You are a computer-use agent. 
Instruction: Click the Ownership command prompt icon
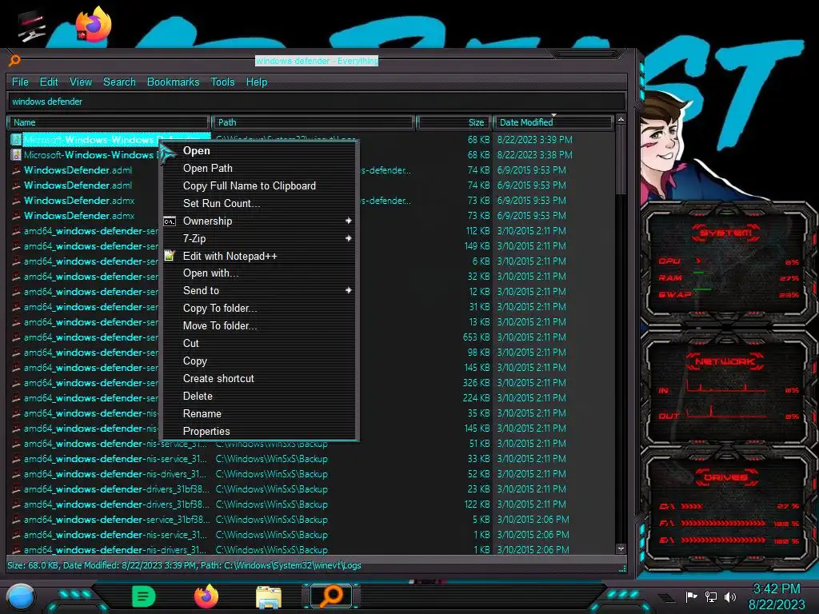170,221
